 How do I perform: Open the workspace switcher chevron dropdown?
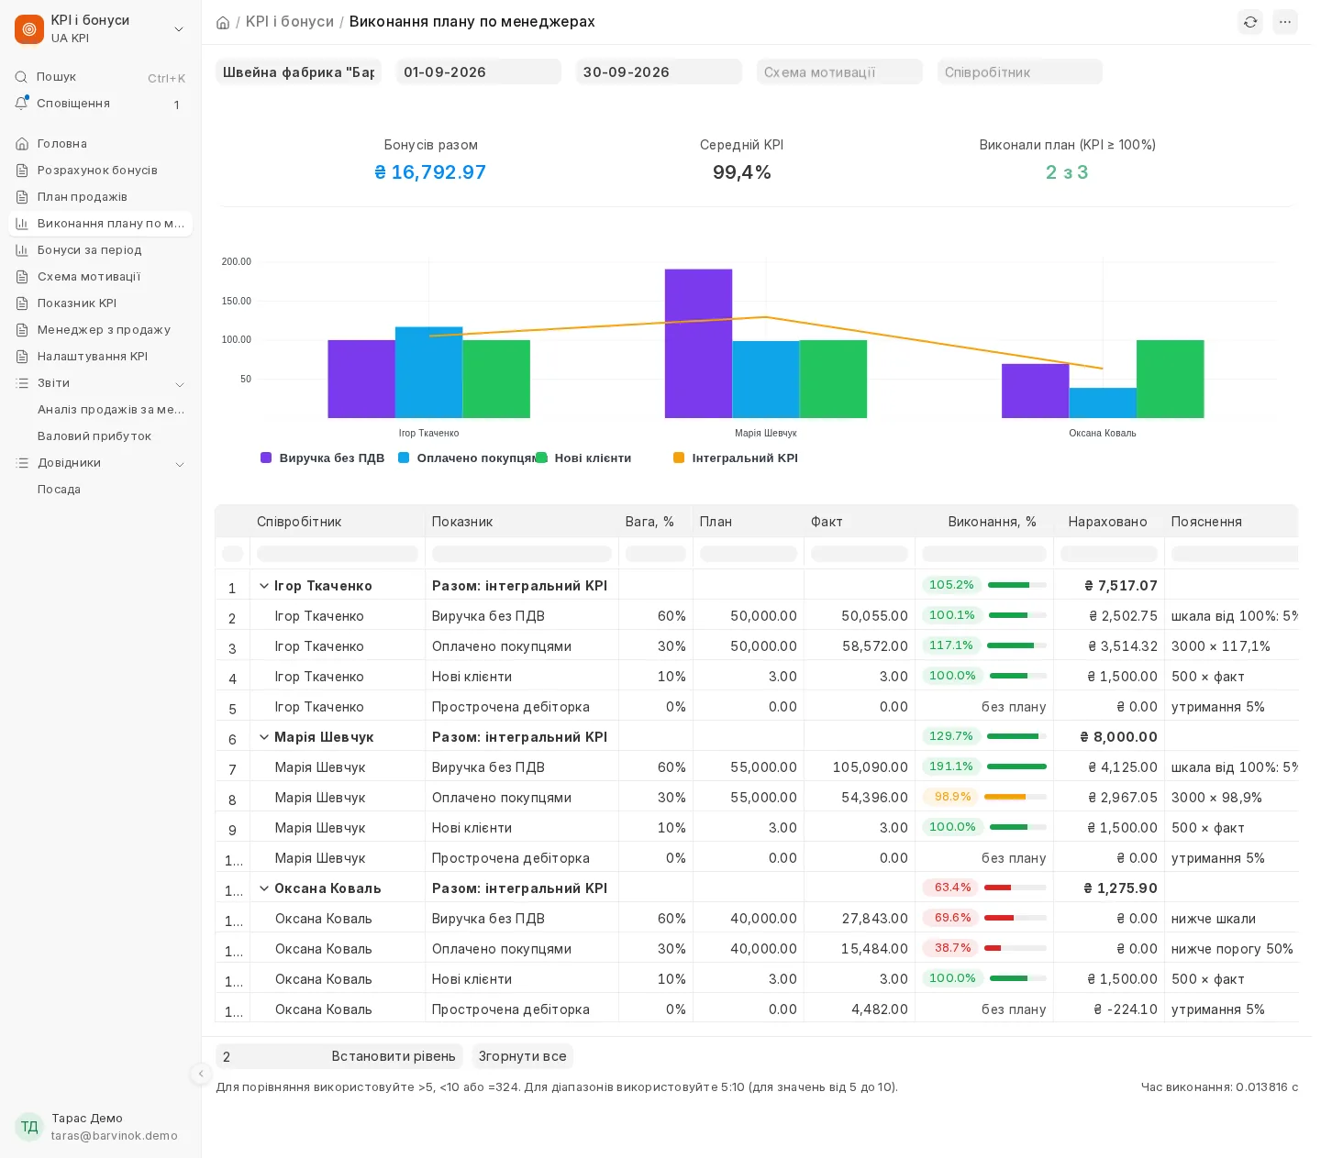click(x=179, y=29)
